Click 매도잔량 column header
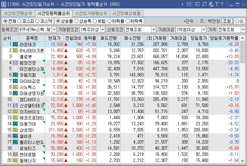The width and height of the screenshot is (247, 166). click(x=109, y=38)
